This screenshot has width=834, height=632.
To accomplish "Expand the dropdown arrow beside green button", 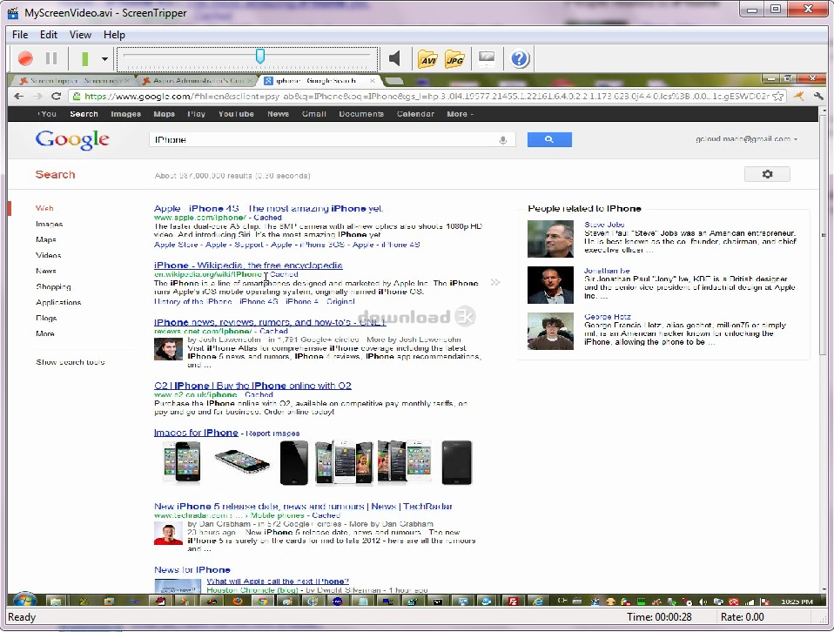I will [104, 59].
